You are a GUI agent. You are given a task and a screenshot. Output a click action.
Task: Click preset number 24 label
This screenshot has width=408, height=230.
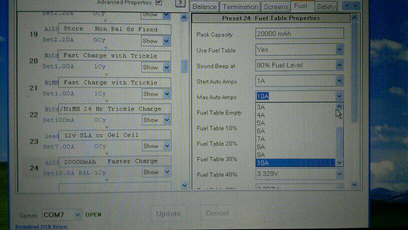(x=34, y=168)
